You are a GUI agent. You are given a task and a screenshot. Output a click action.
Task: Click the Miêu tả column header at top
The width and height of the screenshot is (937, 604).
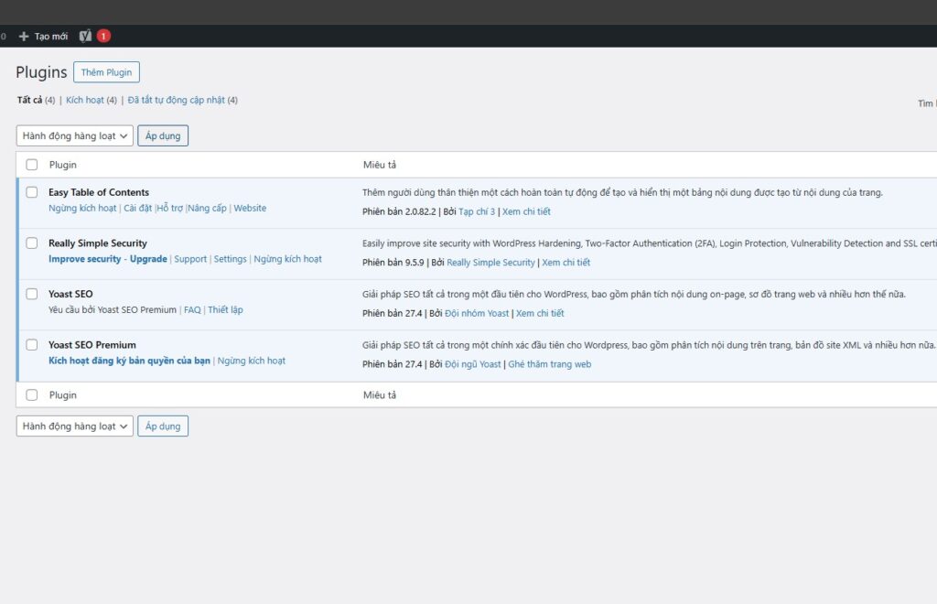coord(380,165)
